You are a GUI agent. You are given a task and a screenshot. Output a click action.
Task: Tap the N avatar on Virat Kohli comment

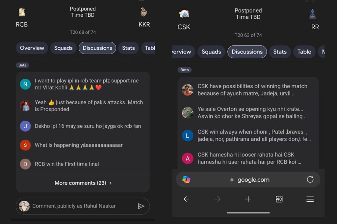coord(25,84)
